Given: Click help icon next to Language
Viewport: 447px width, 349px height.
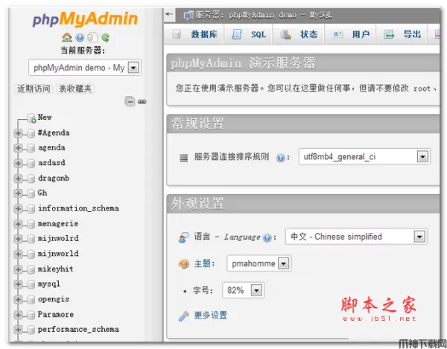Looking at the screenshot, I should click(x=267, y=237).
